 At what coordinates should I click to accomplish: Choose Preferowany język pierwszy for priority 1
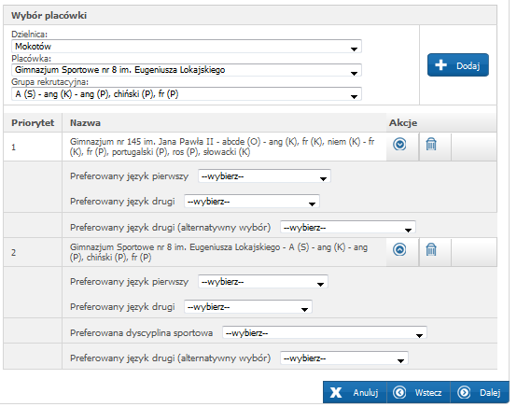[x=264, y=176]
